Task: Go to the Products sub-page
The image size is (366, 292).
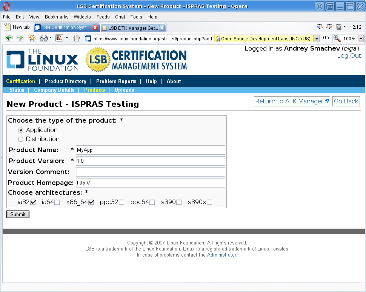Action: coord(95,90)
